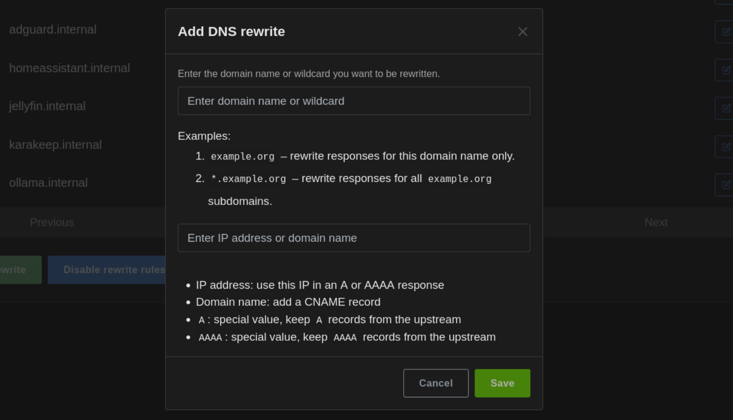Select the karakeep.internal row text
The width and height of the screenshot is (733, 420).
[x=55, y=144]
